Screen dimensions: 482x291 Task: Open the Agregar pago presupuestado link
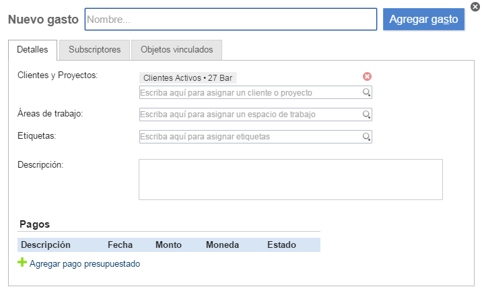pyautogui.click(x=85, y=264)
